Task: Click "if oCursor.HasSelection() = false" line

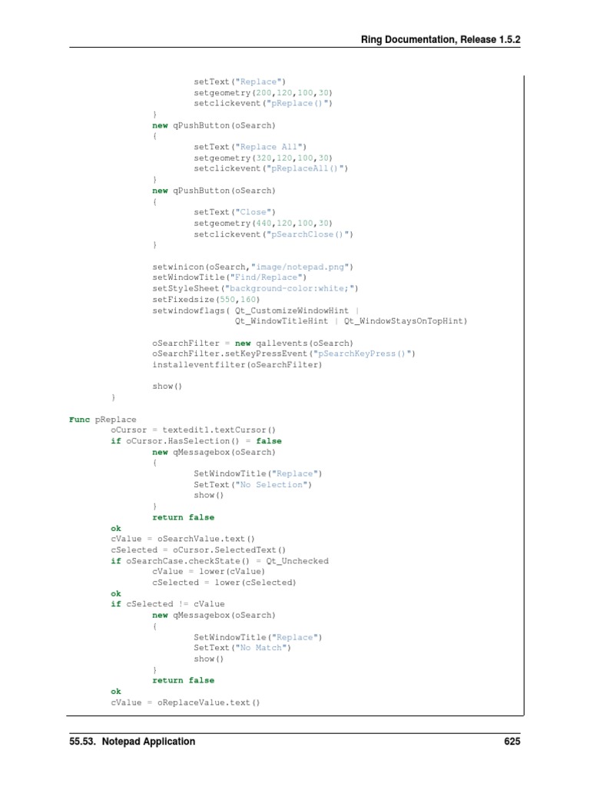Action: point(196,441)
